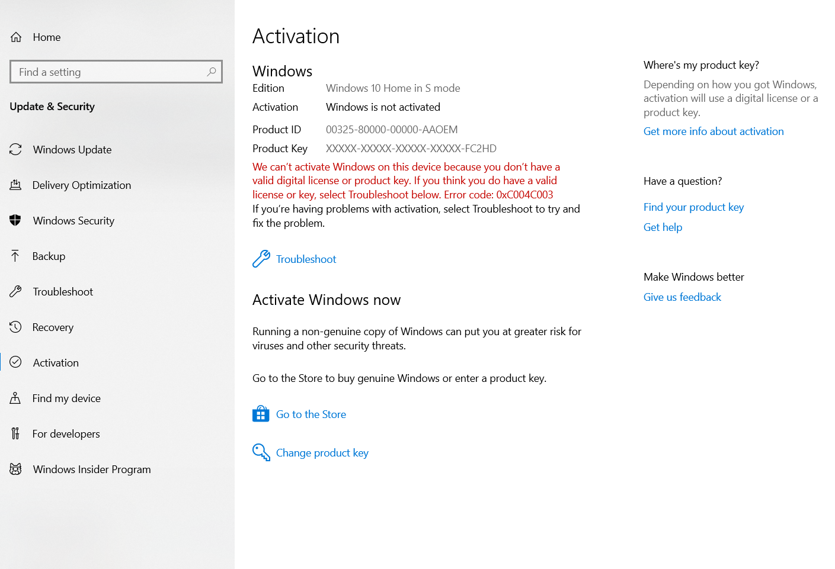Click the 'Where's my product key?' heading

coord(701,65)
